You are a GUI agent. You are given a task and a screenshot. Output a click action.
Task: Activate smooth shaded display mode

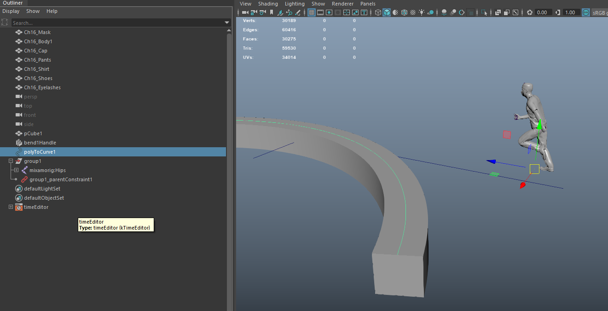point(386,12)
